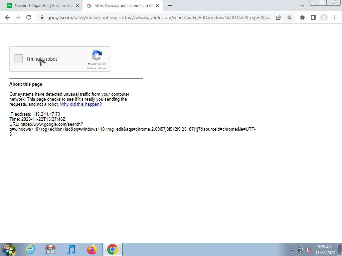
Task: Reload the current page
Action: tap(29, 17)
